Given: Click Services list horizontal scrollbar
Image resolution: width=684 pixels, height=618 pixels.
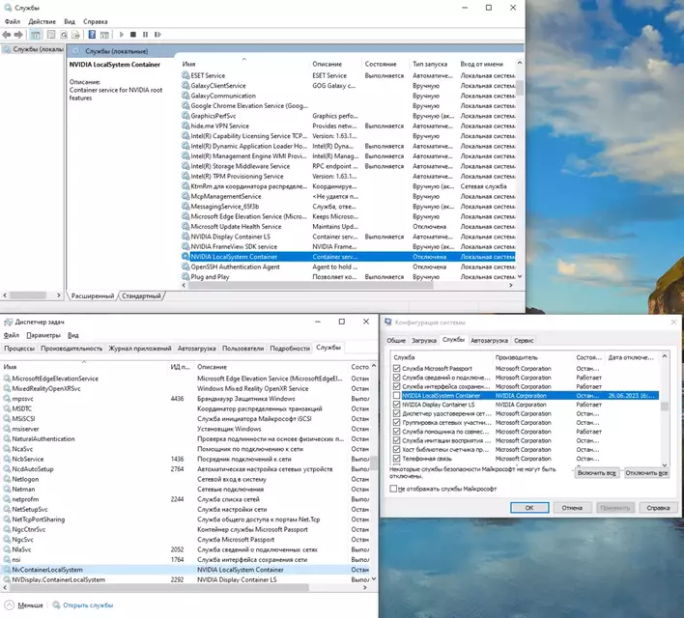Looking at the screenshot, I should [310, 285].
